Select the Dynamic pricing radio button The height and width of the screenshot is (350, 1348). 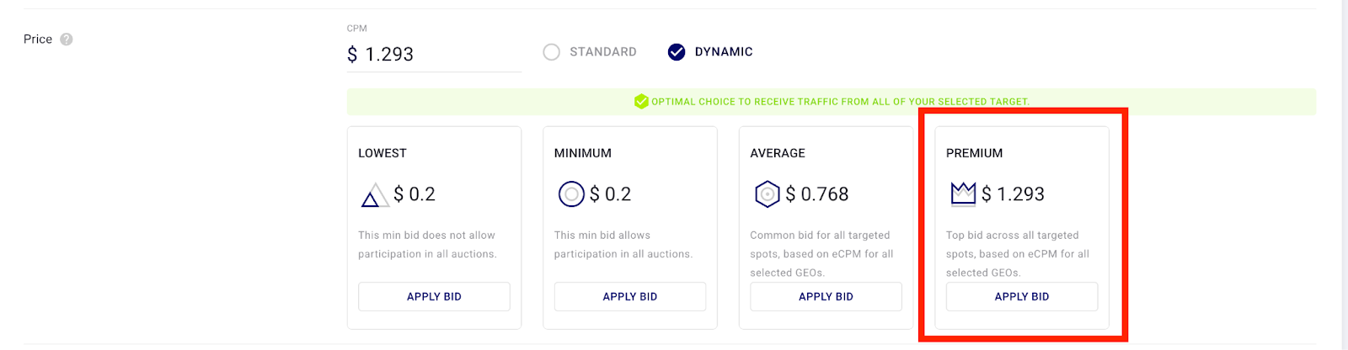click(x=677, y=52)
